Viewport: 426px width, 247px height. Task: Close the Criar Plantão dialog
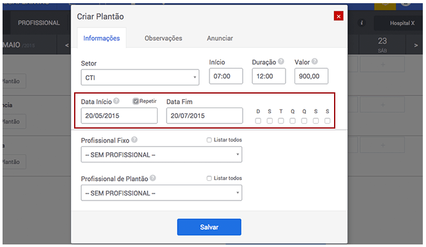click(339, 17)
